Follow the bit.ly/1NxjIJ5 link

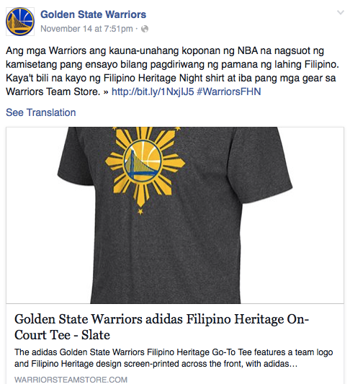153,91
